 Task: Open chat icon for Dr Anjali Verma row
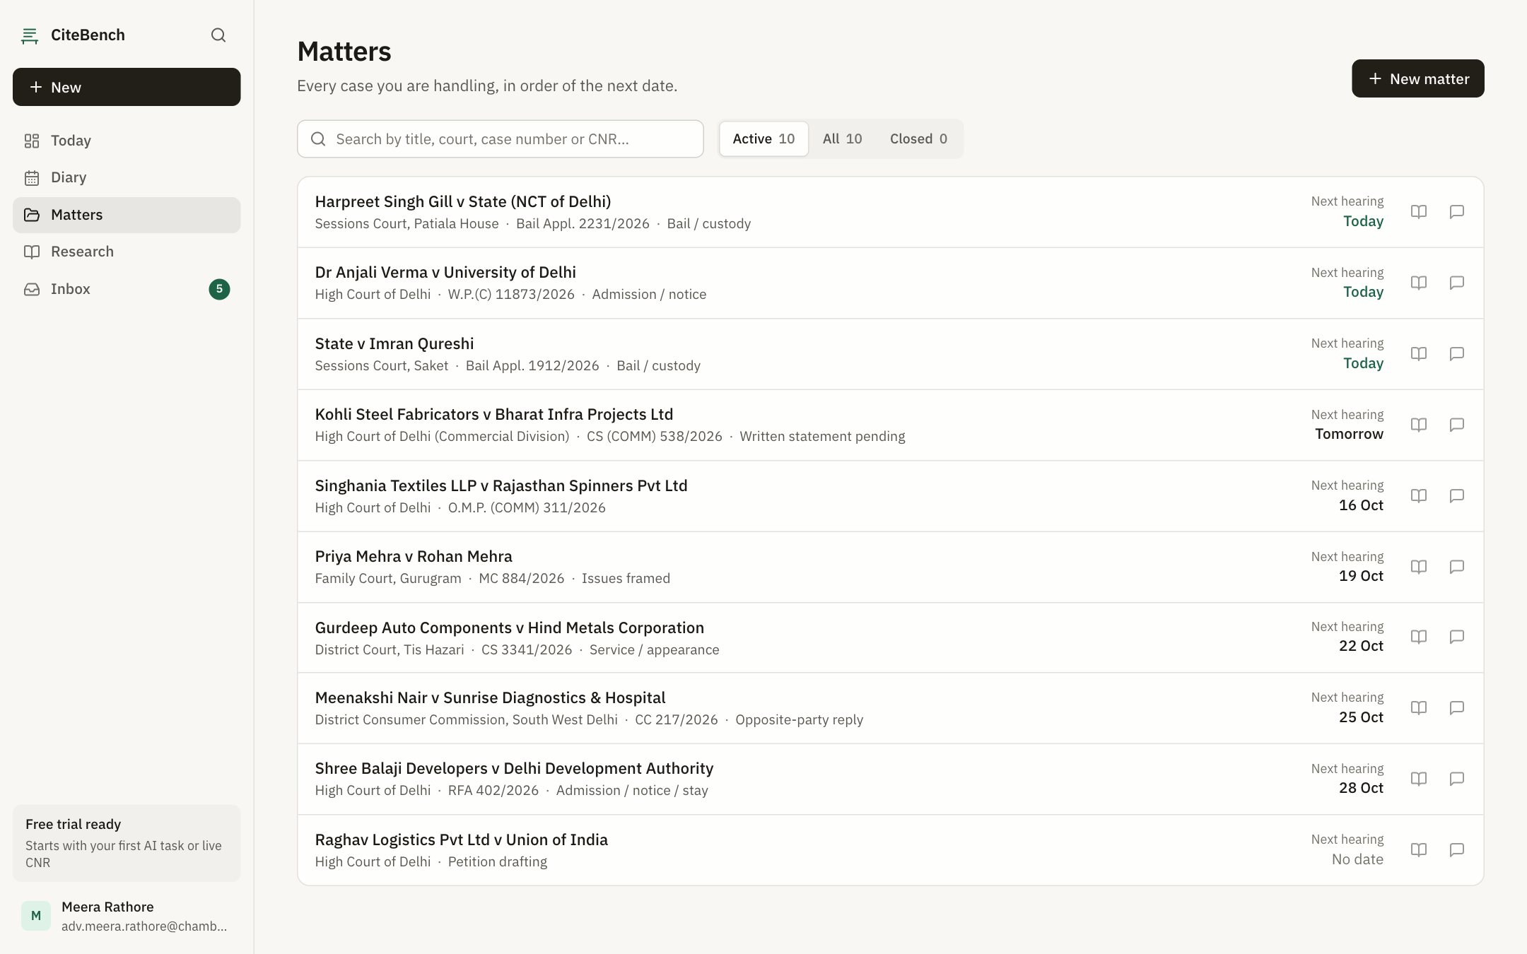1456,283
